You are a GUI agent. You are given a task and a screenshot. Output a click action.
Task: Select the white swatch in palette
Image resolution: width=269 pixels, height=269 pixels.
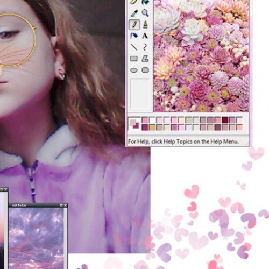click(152, 120)
